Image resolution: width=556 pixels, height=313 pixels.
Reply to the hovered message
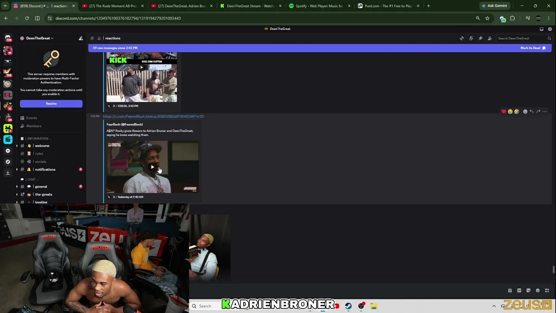[532, 112]
